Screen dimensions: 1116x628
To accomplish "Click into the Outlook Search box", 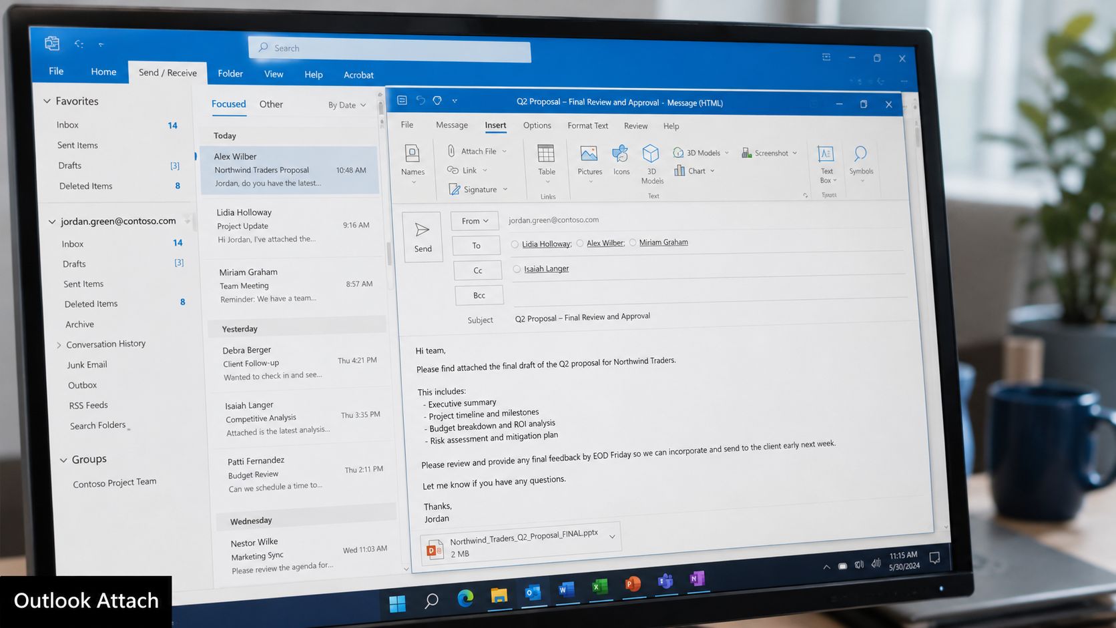I will [390, 48].
